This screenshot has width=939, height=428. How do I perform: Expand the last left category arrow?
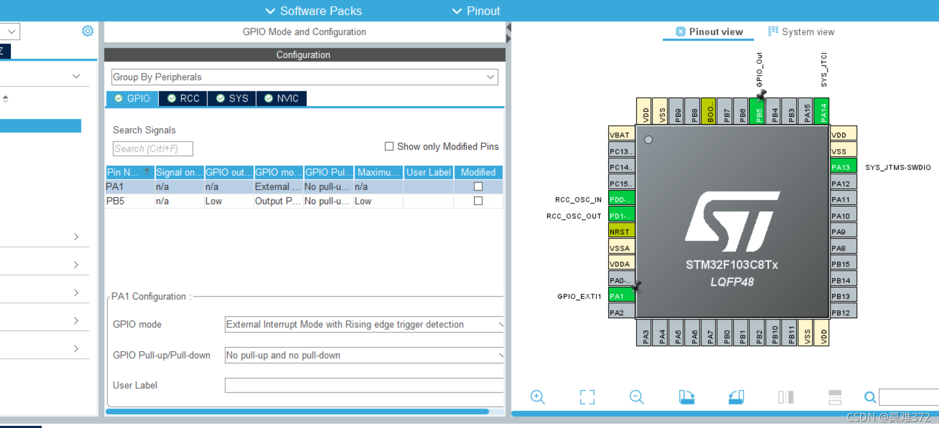click(x=76, y=349)
